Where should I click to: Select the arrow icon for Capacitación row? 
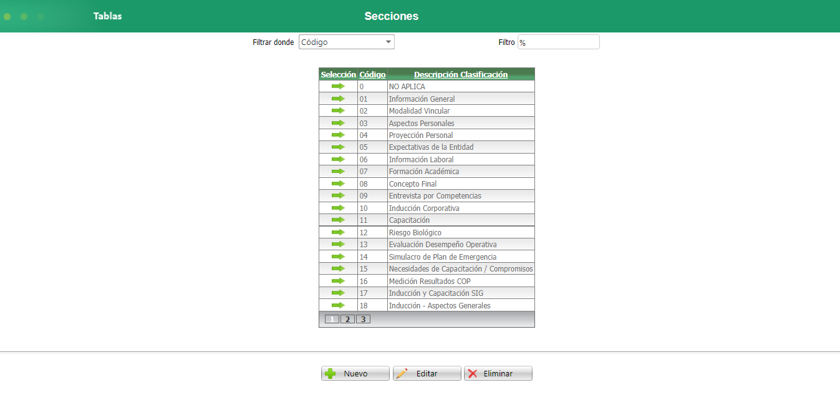(x=338, y=220)
